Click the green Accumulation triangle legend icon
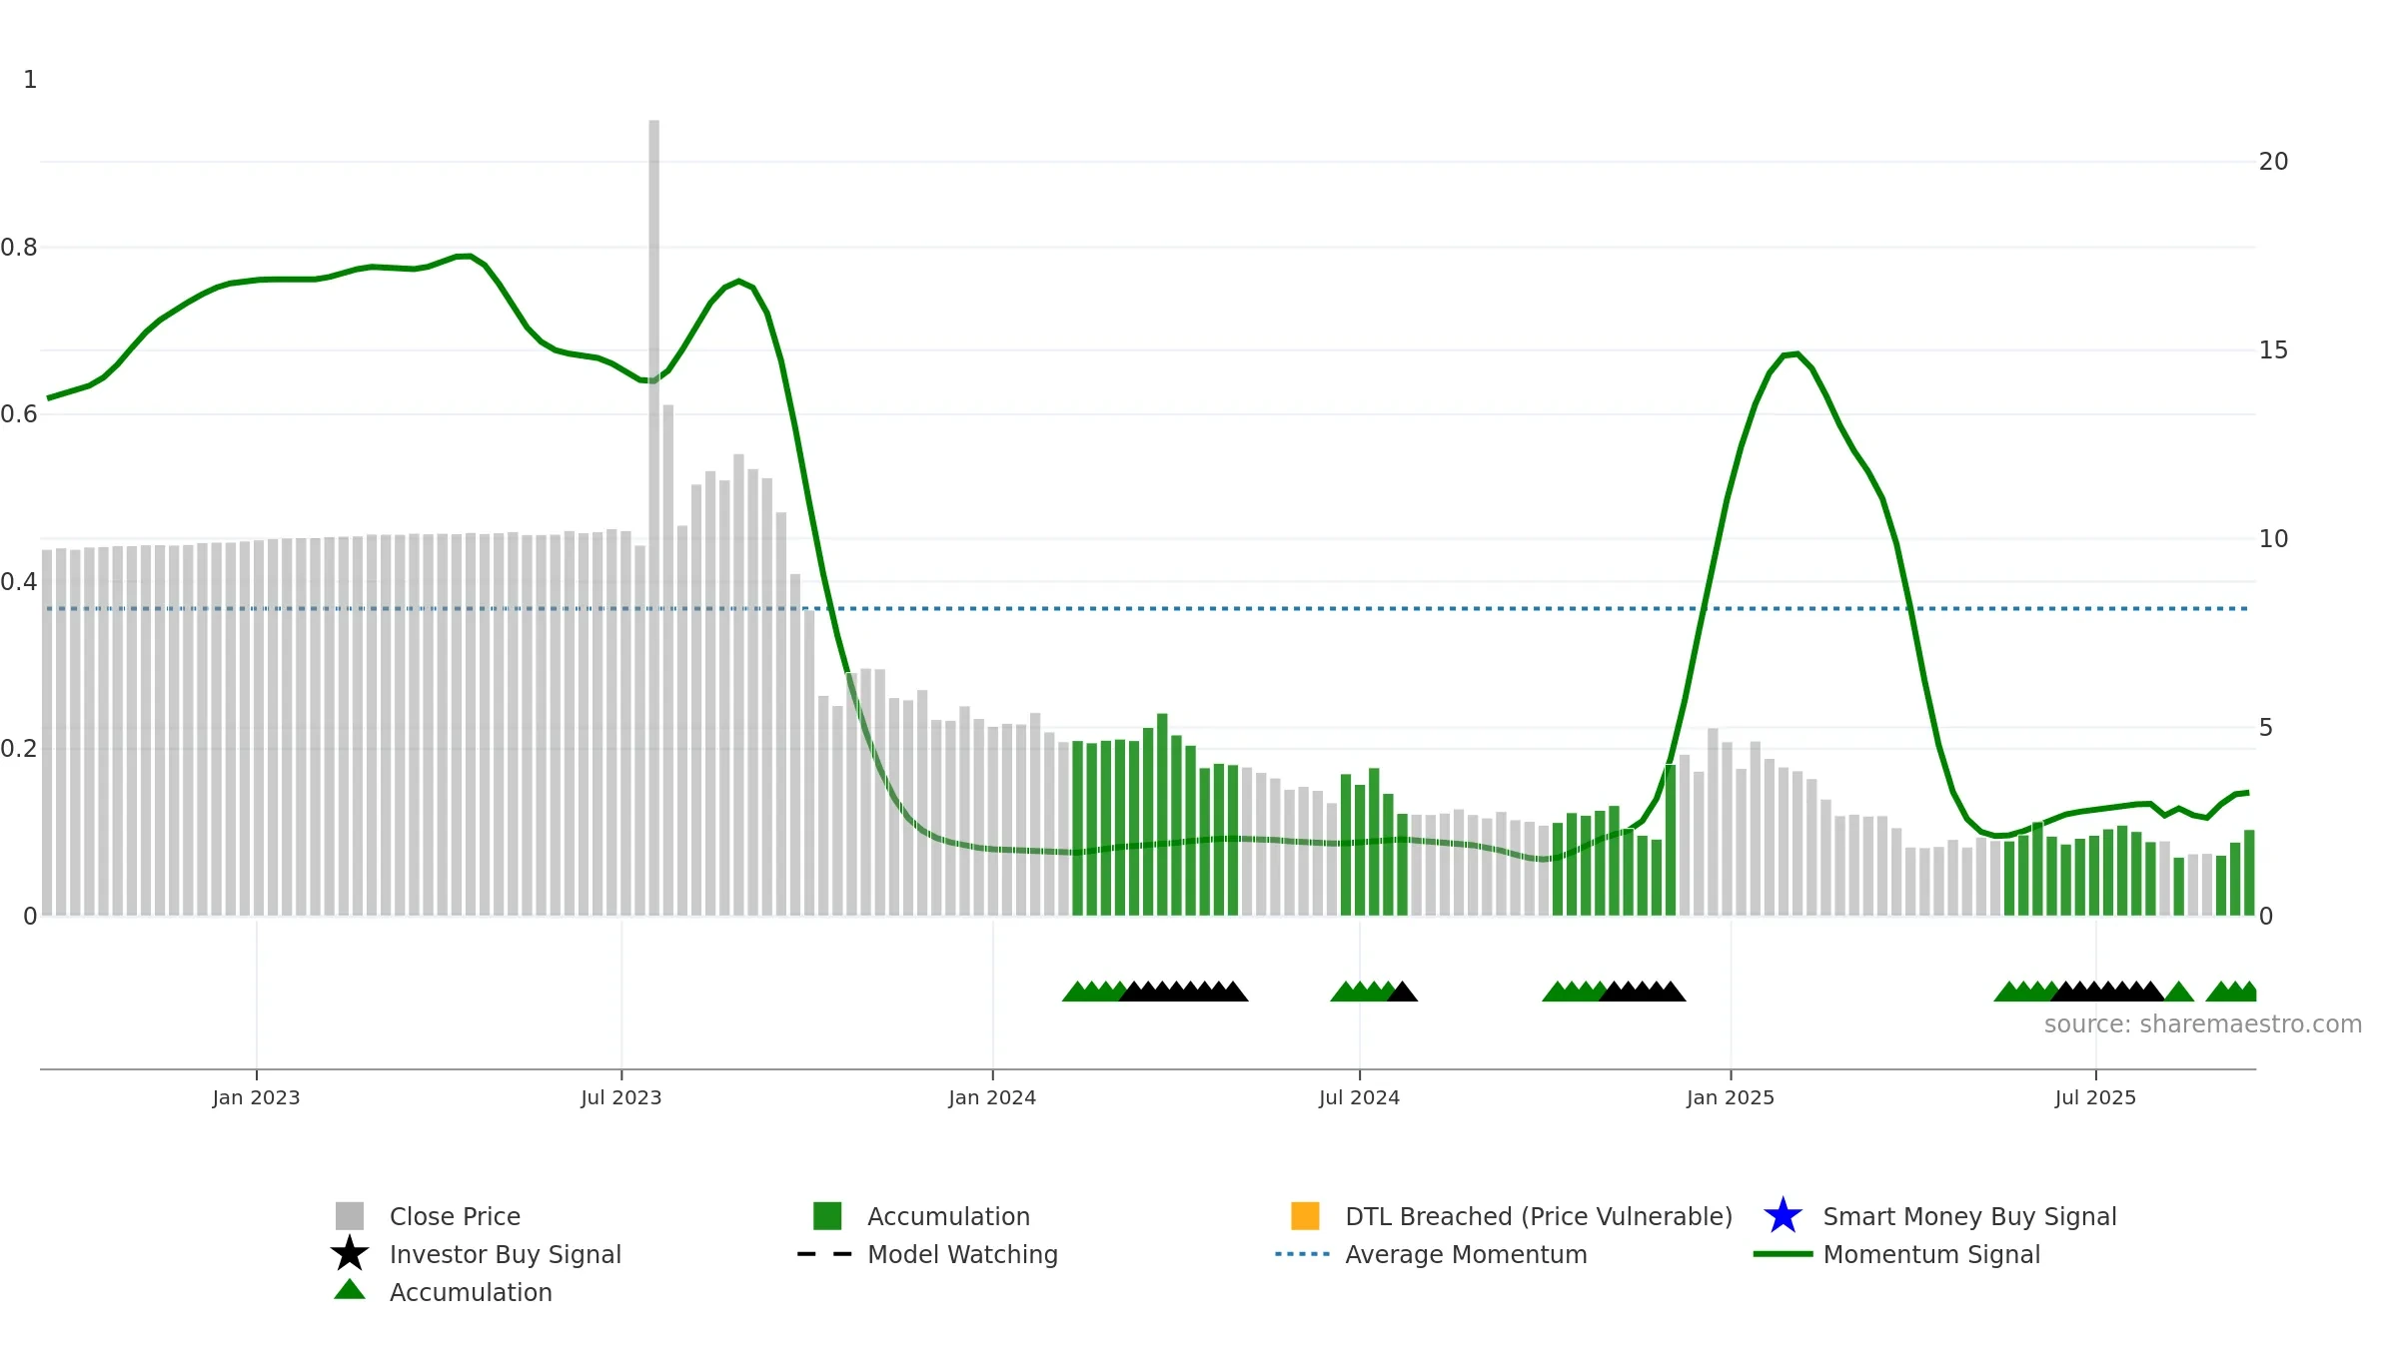This screenshot has height=1348, width=2398. 350,1290
